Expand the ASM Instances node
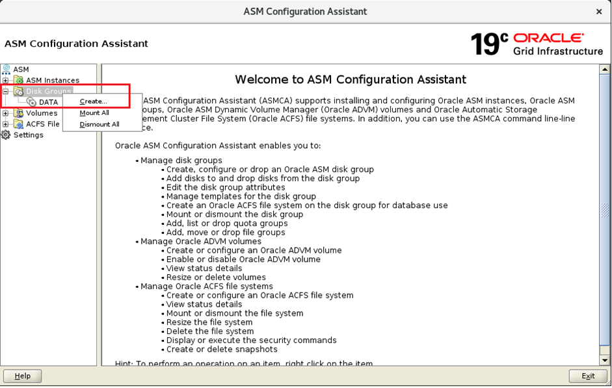 [5, 81]
